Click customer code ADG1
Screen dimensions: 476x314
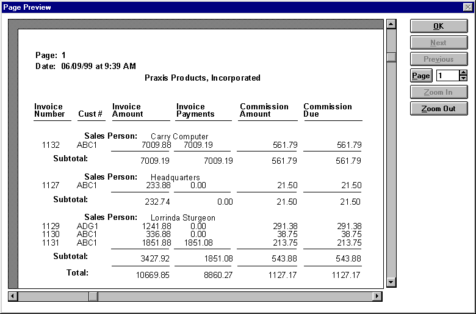pyautogui.click(x=87, y=227)
